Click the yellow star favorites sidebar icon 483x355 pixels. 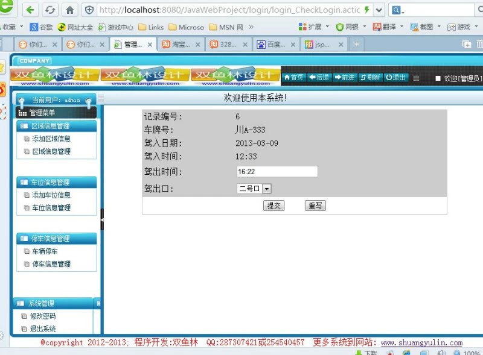(x=2, y=68)
